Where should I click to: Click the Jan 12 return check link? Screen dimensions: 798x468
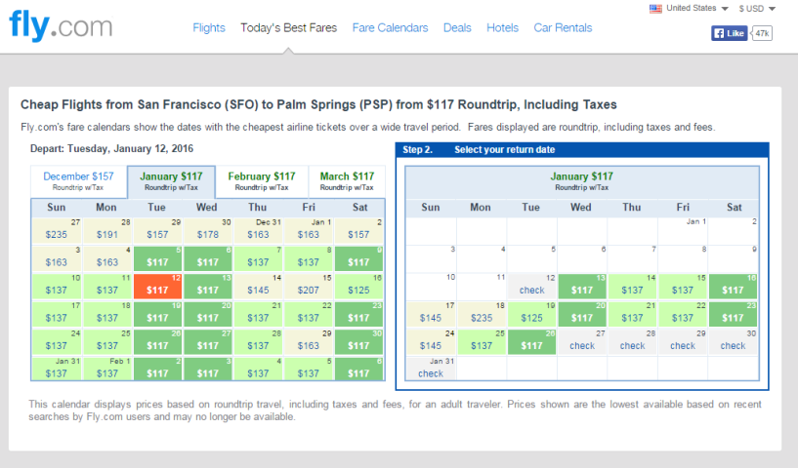pyautogui.click(x=531, y=291)
